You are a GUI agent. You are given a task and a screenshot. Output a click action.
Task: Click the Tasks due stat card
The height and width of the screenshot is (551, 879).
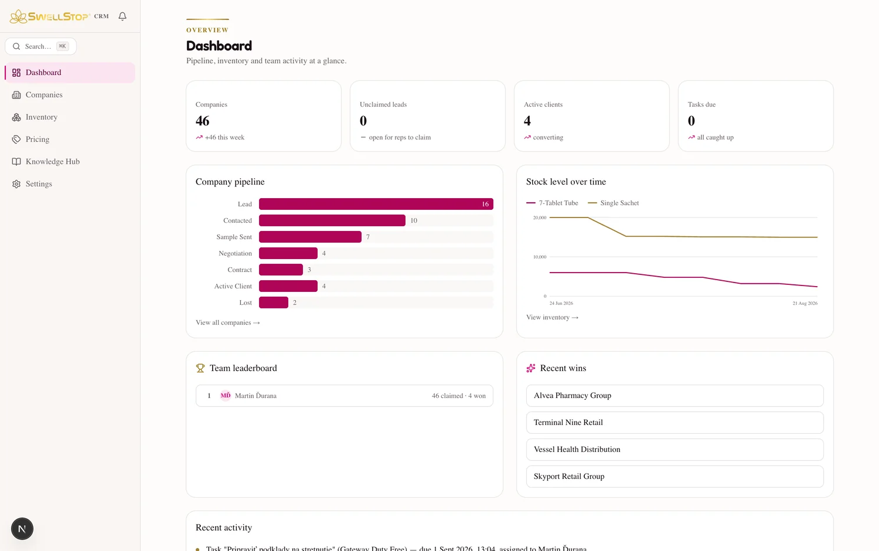pyautogui.click(x=756, y=116)
